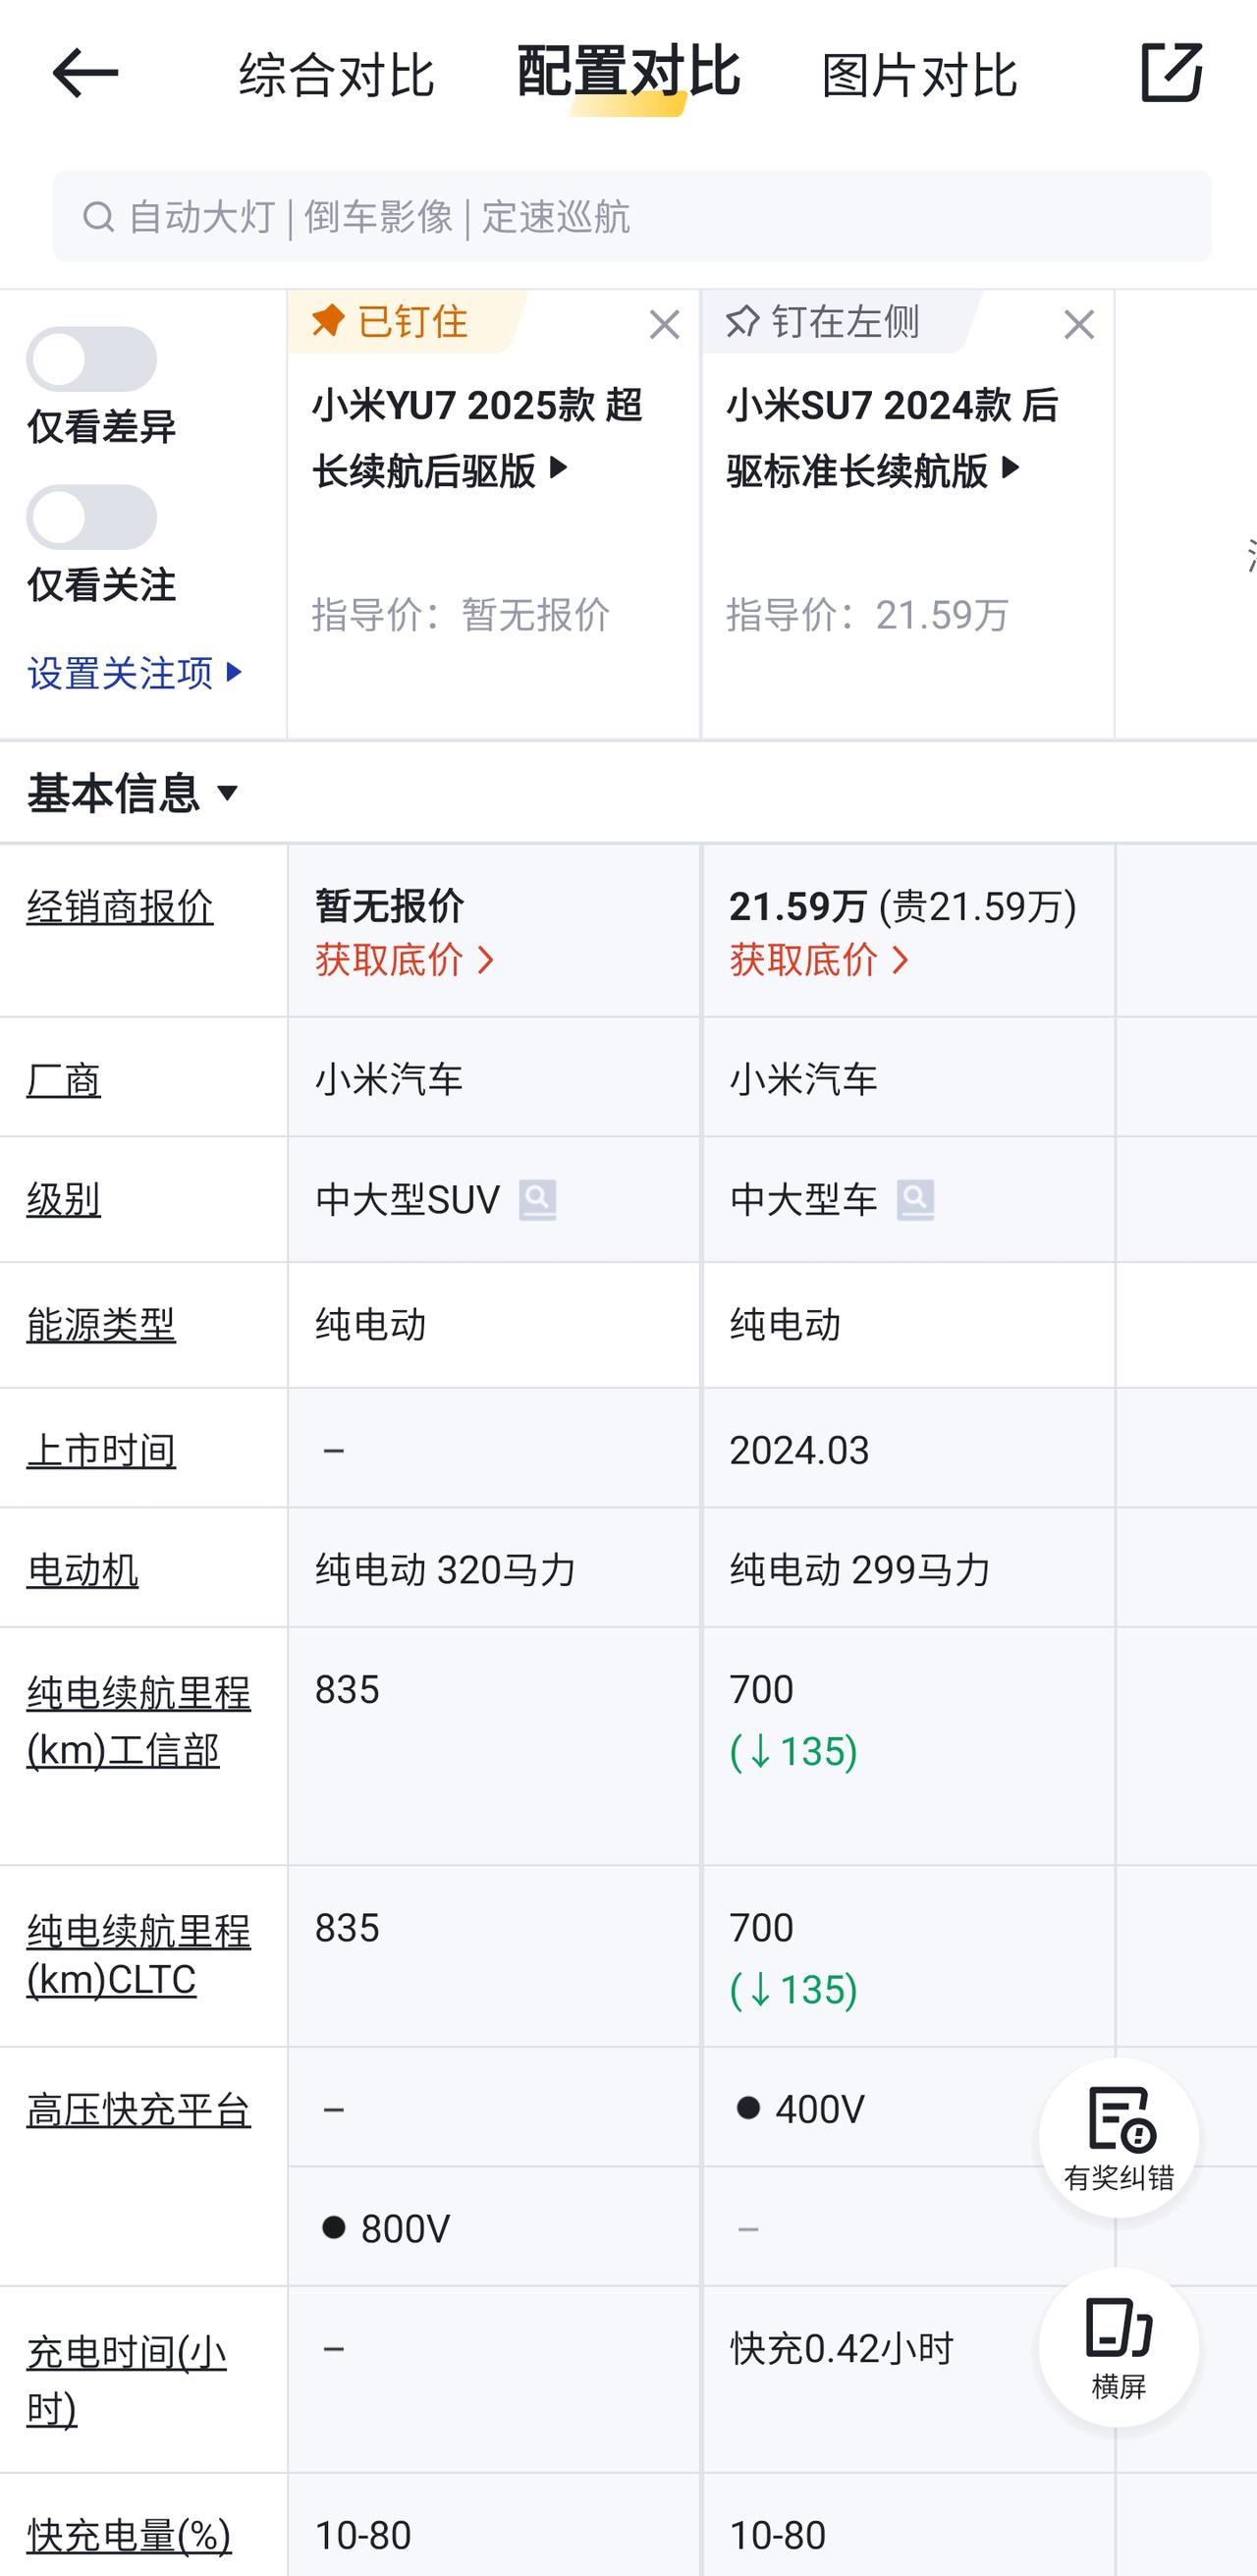Tap the 横屏 landscape floating button
The image size is (1257, 2576).
pos(1118,2347)
